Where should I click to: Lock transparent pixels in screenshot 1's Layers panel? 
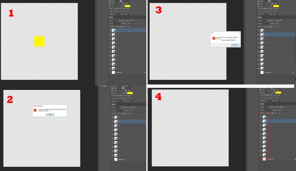[113, 27]
